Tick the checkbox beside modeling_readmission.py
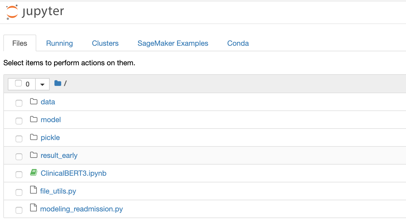Viewport: 406px width, 222px height. point(19,210)
